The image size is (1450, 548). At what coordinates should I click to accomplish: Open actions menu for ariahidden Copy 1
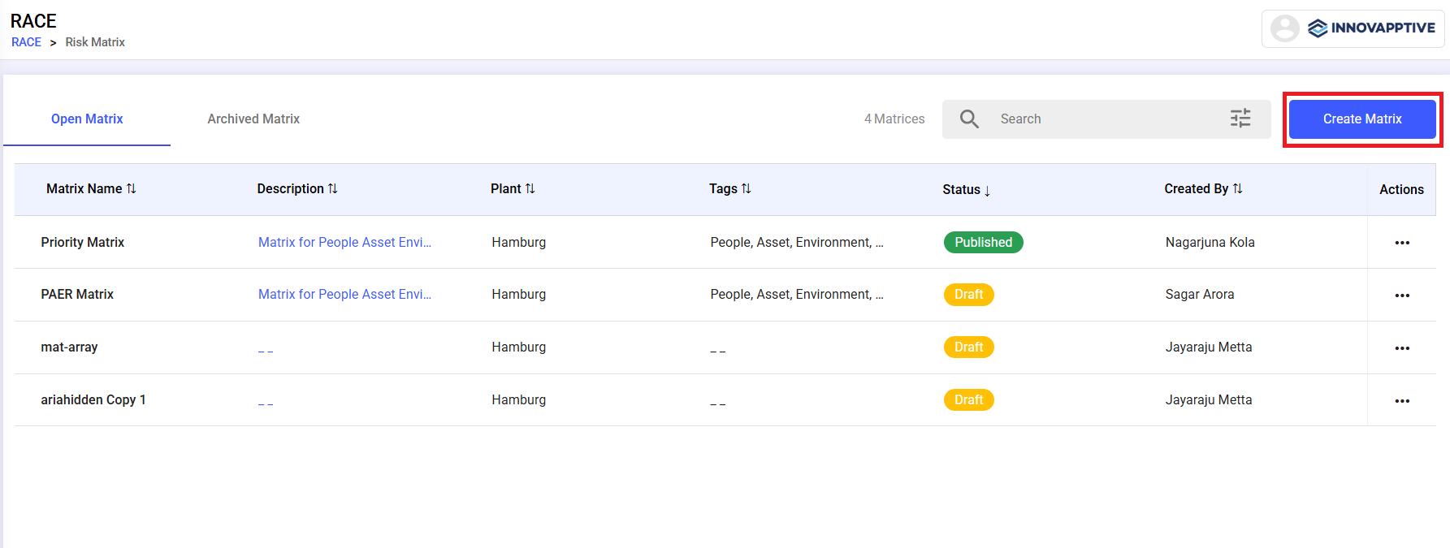click(x=1401, y=401)
